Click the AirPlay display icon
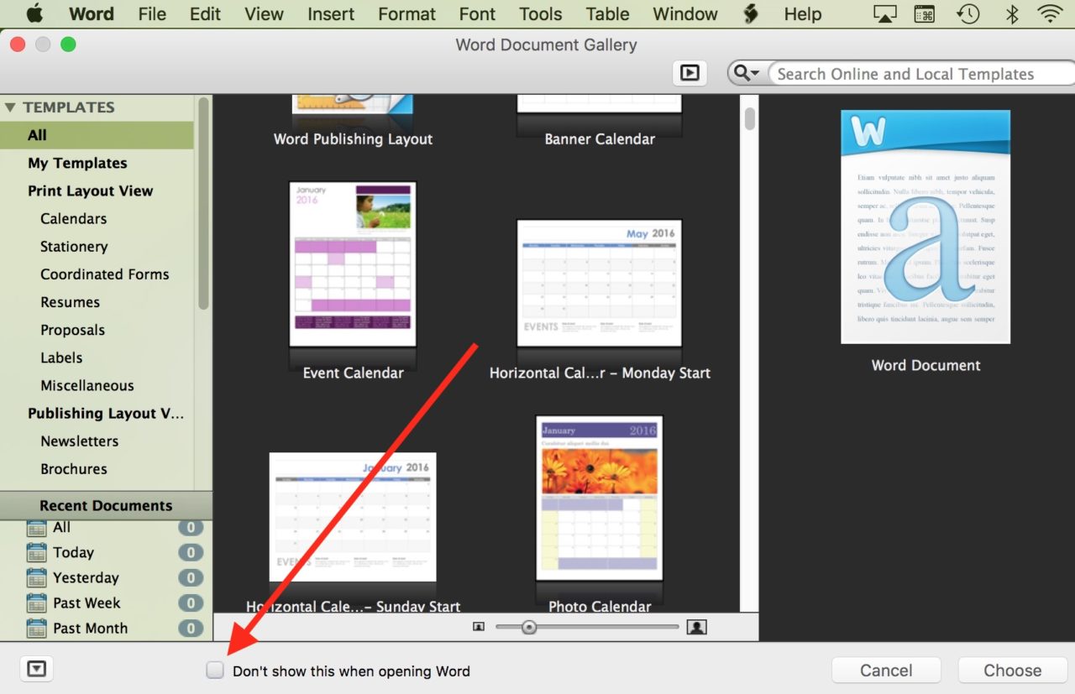Viewport: 1075px width, 694px height. click(884, 13)
